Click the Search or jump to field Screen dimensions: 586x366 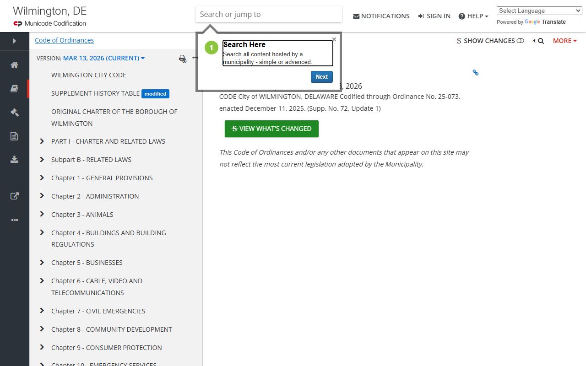pyautogui.click(x=268, y=14)
